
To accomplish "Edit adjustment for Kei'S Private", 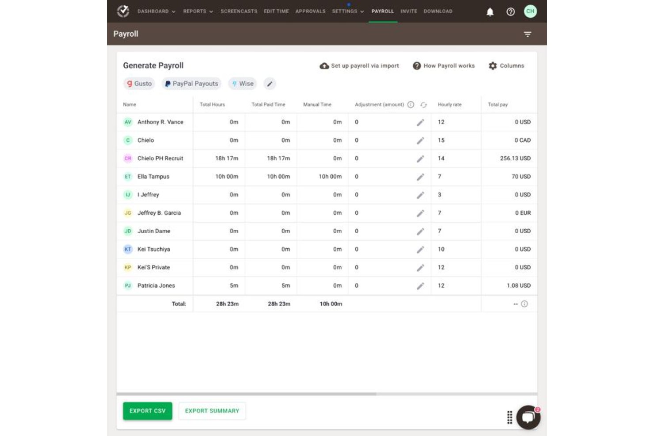I will point(420,268).
